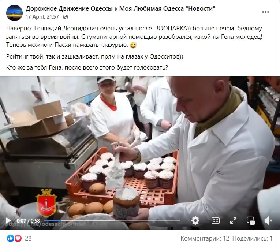
Task: Open the post timestamp 17 April, 21:57
Action: click(42, 17)
